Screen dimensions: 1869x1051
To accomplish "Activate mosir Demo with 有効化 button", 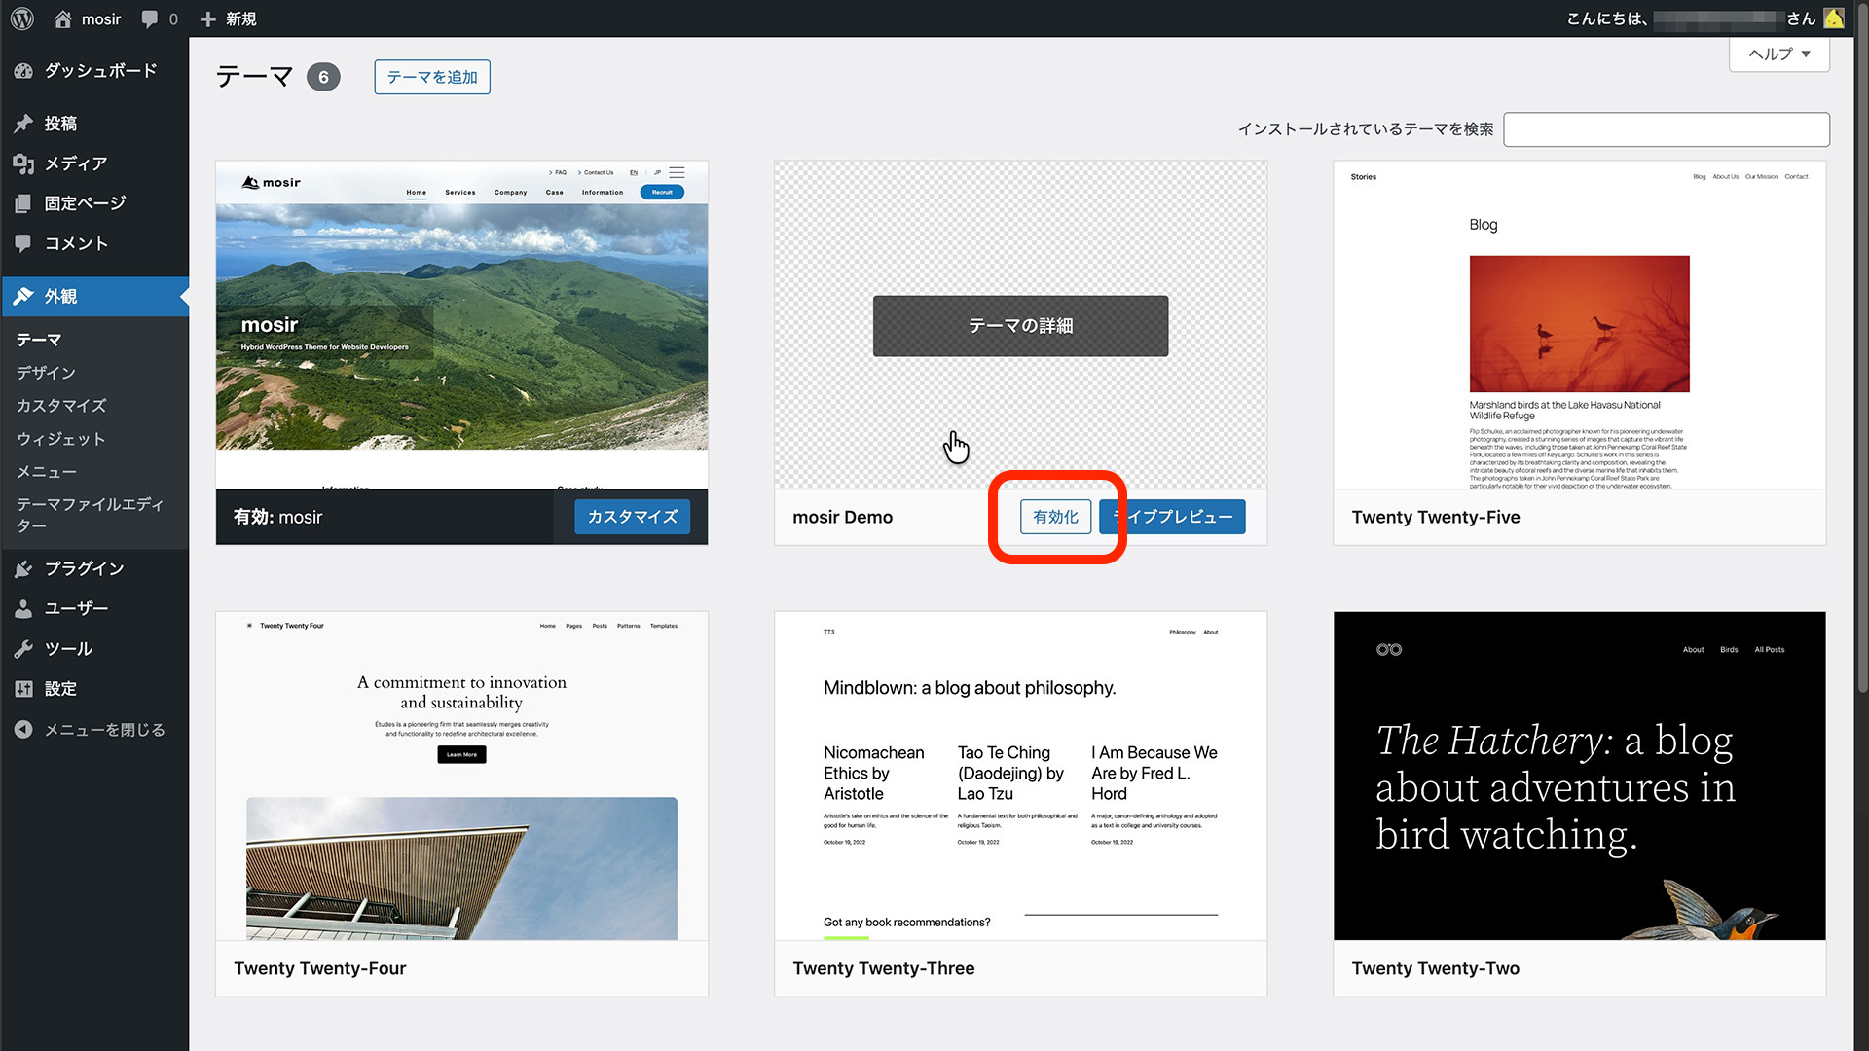I will [x=1055, y=517].
